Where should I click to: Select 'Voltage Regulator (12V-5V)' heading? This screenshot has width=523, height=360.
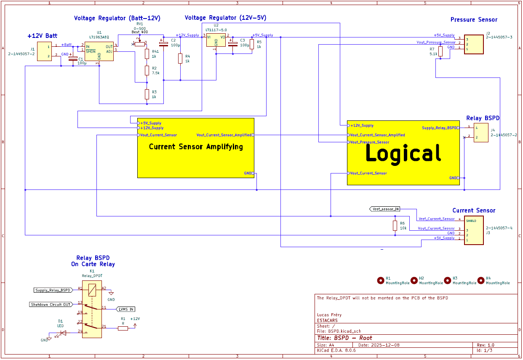point(225,18)
